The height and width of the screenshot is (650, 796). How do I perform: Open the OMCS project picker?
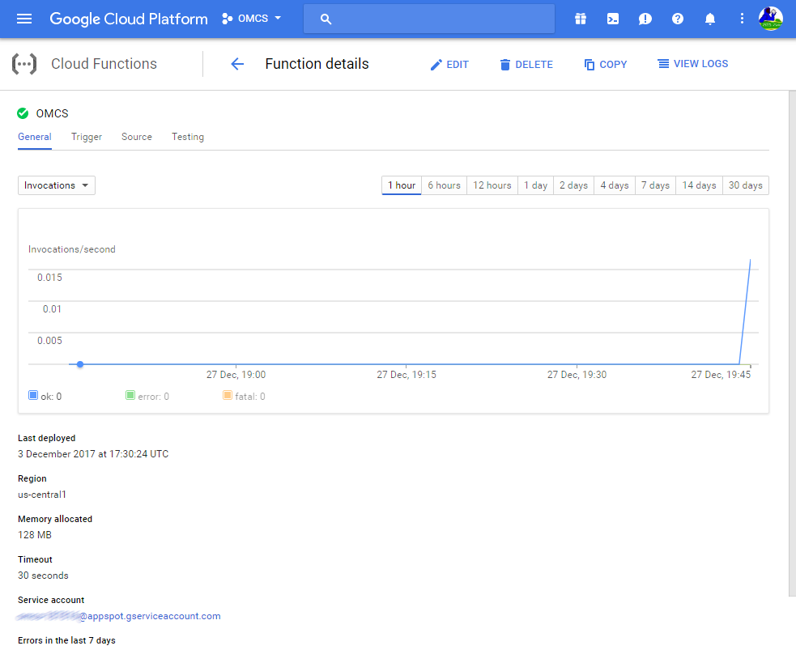(249, 18)
